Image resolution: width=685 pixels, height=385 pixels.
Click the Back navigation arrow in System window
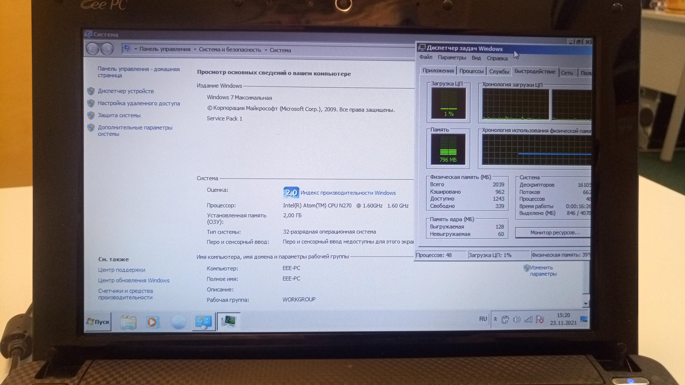[92, 49]
